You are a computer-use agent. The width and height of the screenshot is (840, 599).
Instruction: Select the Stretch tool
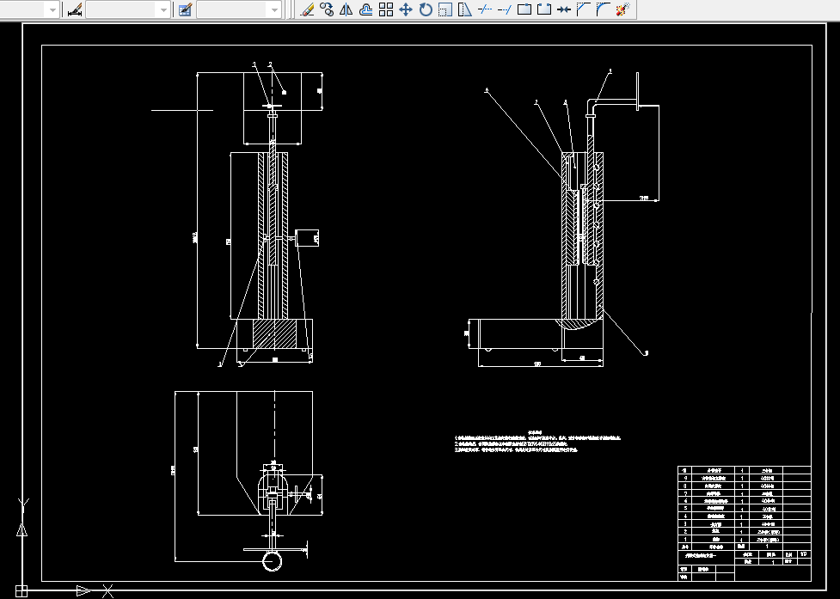[465, 9]
